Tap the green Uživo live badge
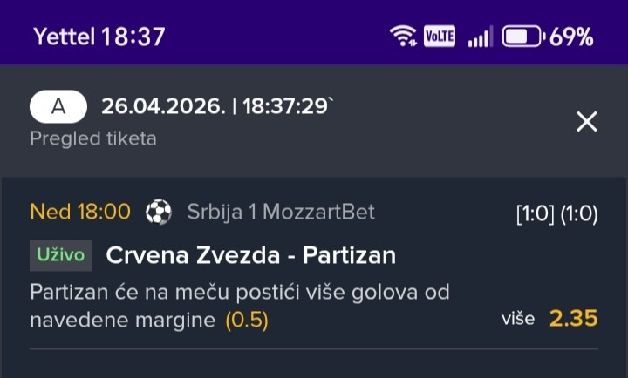This screenshot has width=628, height=378. [x=61, y=255]
